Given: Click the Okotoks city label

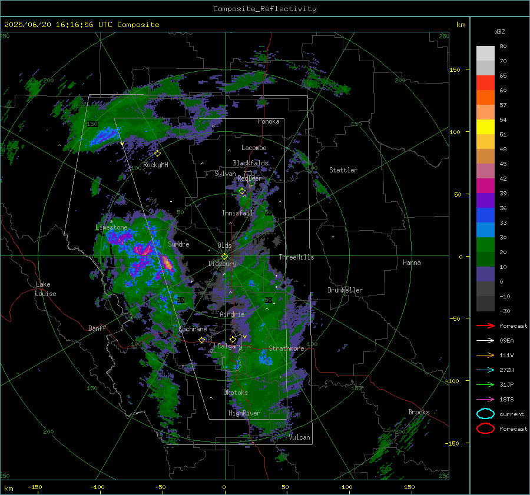Looking at the screenshot, I should (x=236, y=393).
